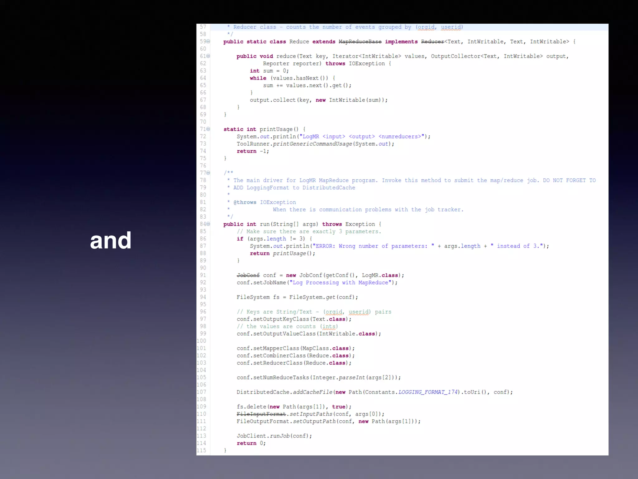The width and height of the screenshot is (638, 479).
Task: Click the slide text 'and'
Action: [x=111, y=240]
